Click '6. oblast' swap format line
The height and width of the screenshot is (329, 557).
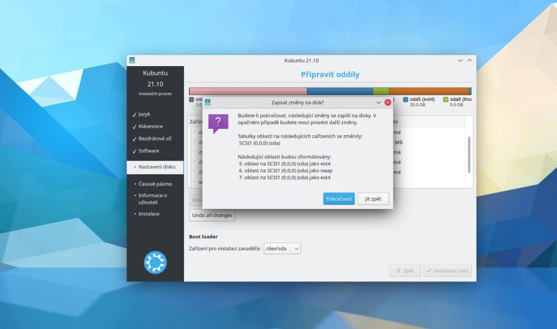coord(285,171)
